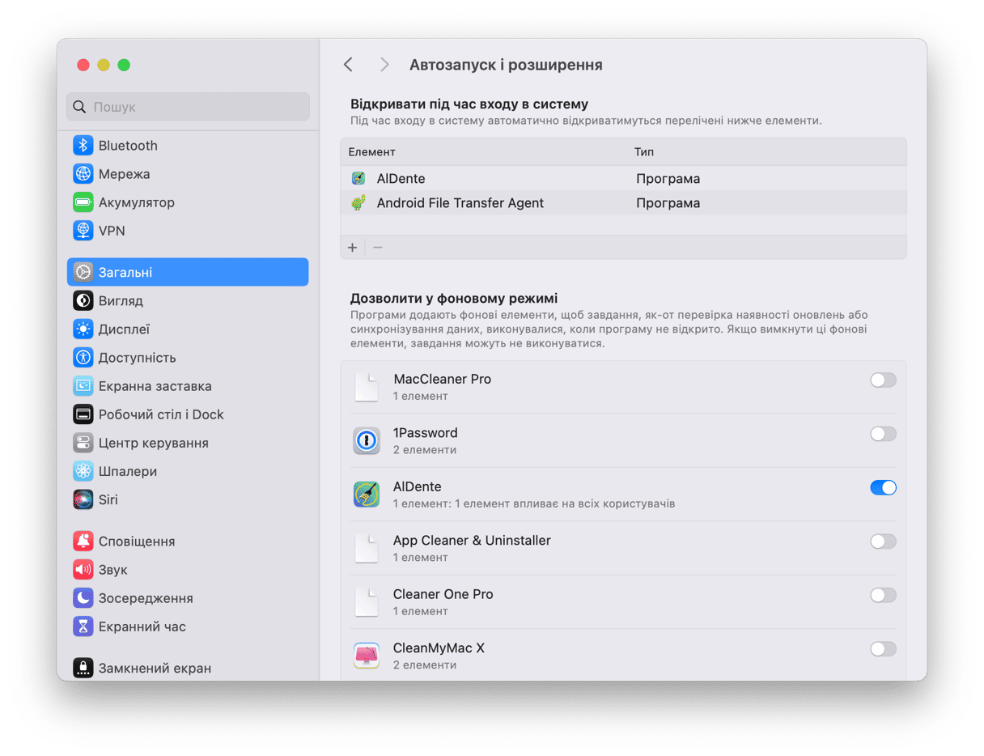This screenshot has height=756, width=984.
Task: Open the Шпалери wallpaper icon
Action: [83, 471]
